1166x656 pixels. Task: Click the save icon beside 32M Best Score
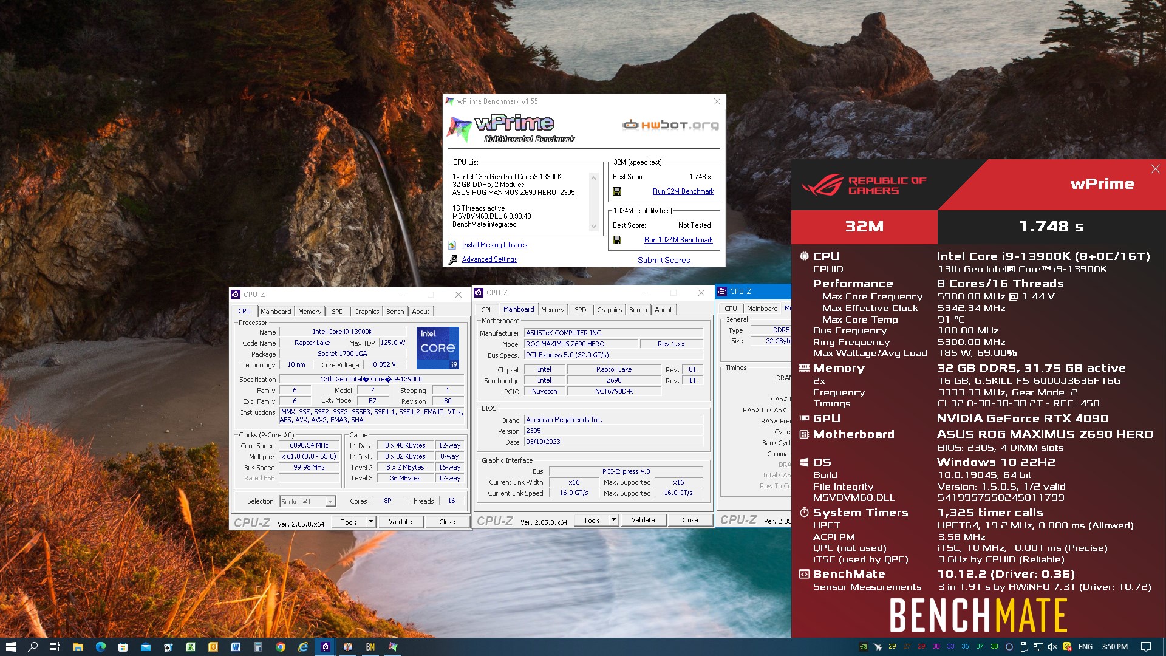[617, 191]
